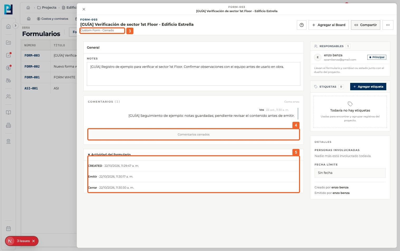This screenshot has height=251, width=400.
Task: Open FORM-003 row in the table
Action: [49, 56]
